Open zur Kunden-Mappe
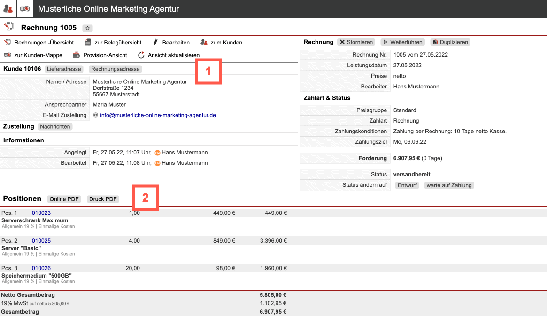 point(38,55)
